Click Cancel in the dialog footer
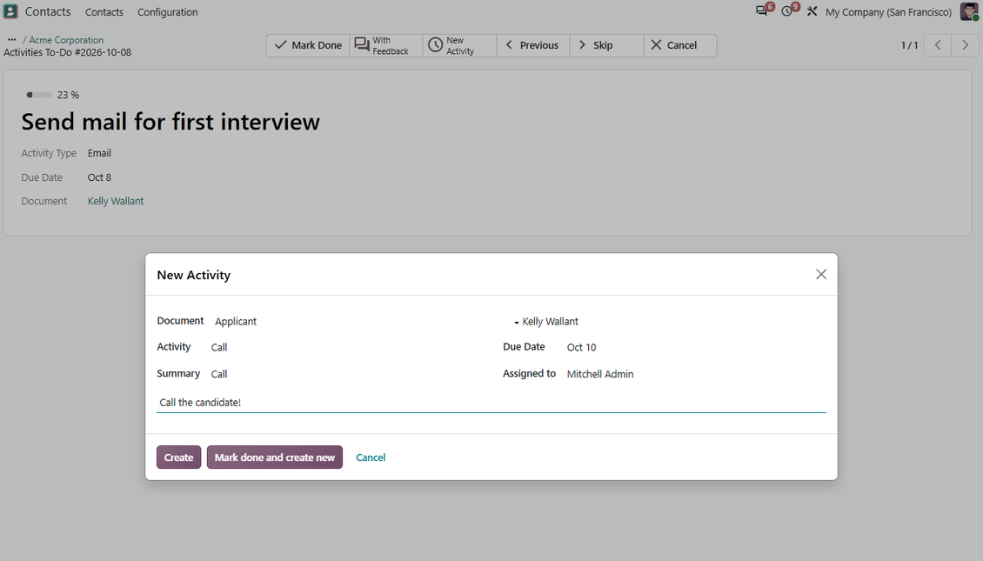Image resolution: width=983 pixels, height=561 pixels. 371,457
